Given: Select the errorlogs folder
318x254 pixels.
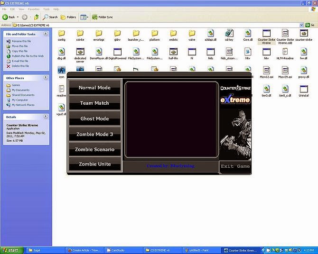Looking at the screenshot, I should [99, 36].
